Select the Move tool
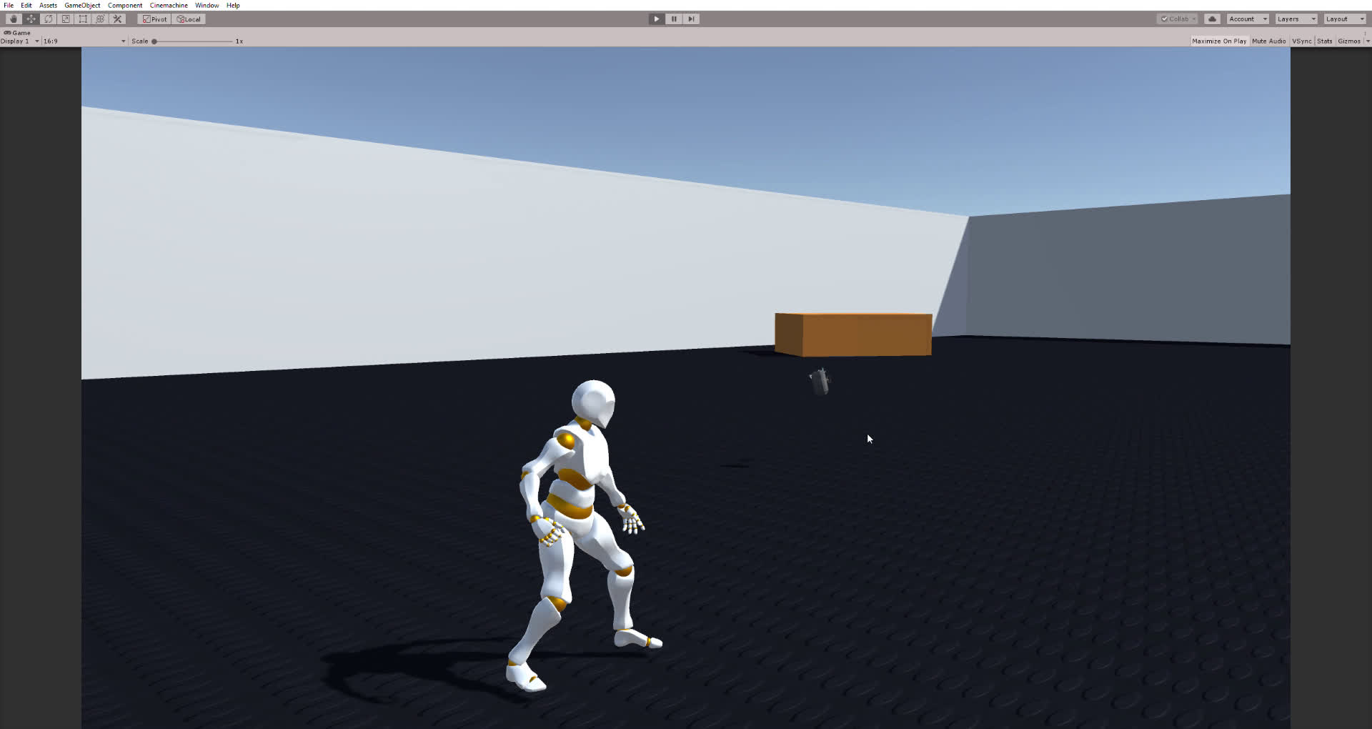 click(31, 19)
